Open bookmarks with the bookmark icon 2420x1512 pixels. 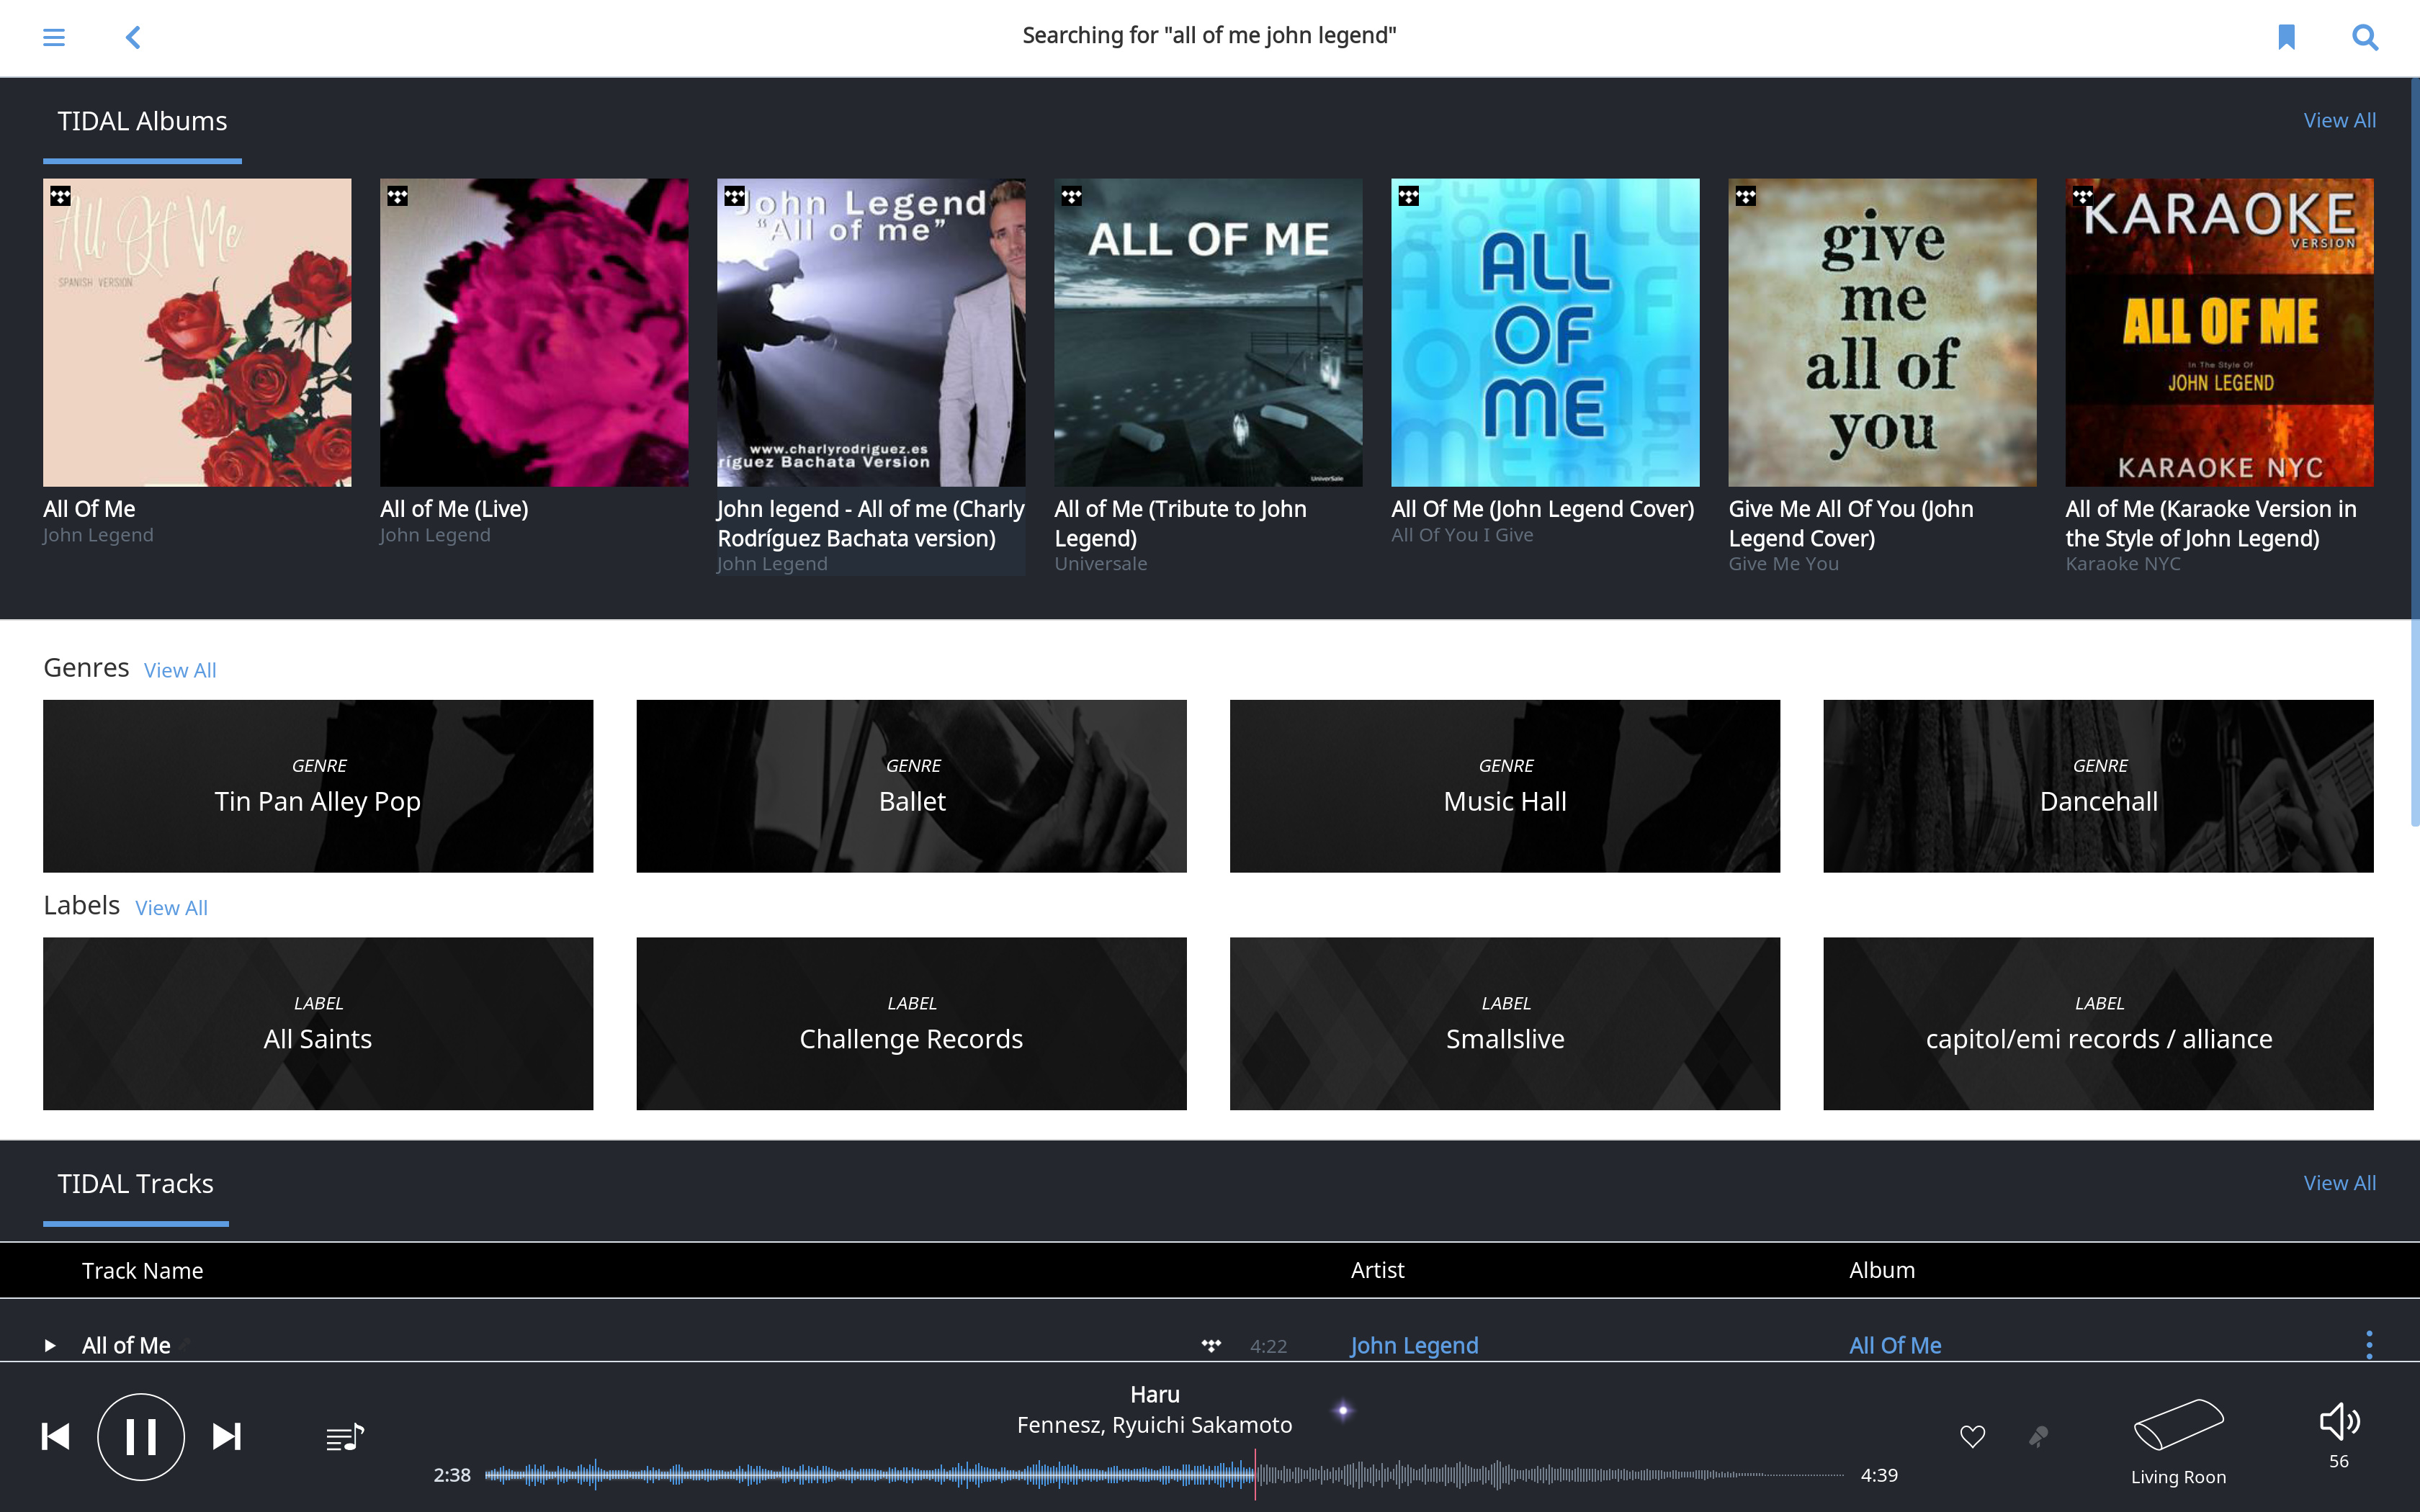tap(2286, 37)
